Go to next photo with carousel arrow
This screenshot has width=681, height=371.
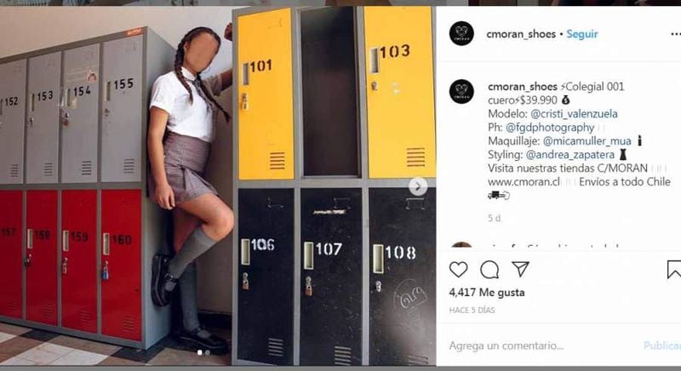418,186
